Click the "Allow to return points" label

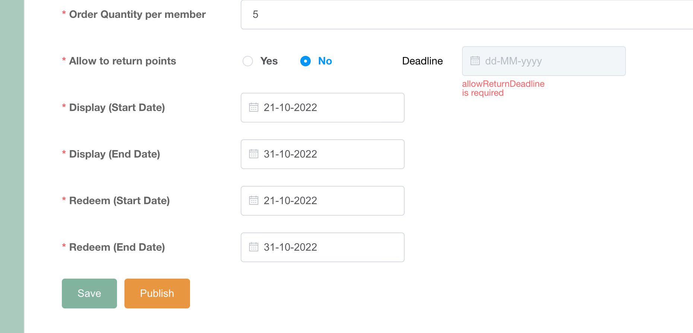click(x=123, y=61)
